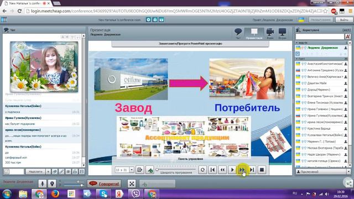354x199 pixels.
Task: Click the Надіслати send button in chat
Action: 35,172
